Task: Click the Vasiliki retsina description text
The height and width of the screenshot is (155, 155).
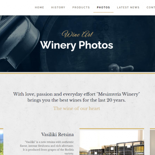Action: tap(47, 148)
